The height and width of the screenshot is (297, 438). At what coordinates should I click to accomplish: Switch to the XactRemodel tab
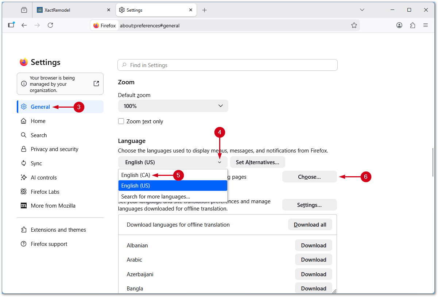coord(73,10)
